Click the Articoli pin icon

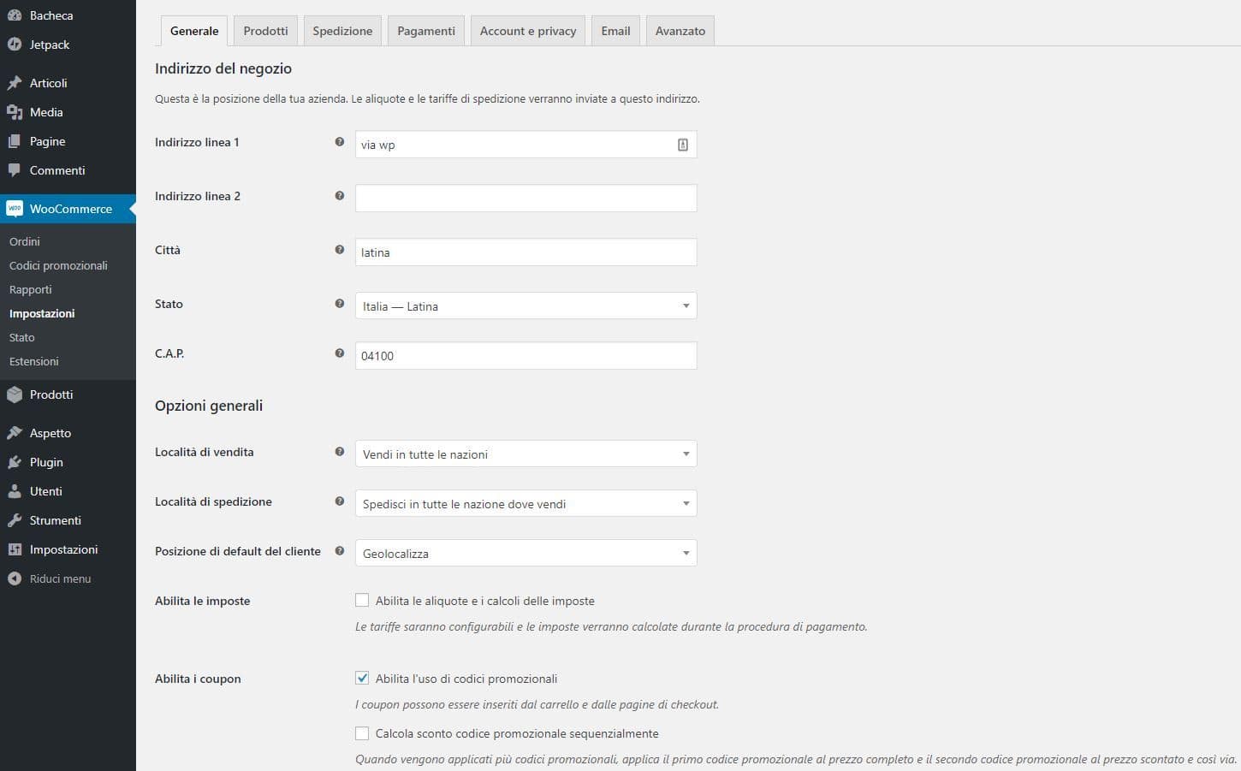tap(15, 83)
